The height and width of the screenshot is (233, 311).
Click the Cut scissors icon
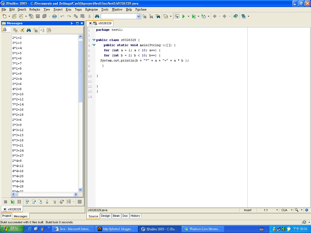click(89, 16)
